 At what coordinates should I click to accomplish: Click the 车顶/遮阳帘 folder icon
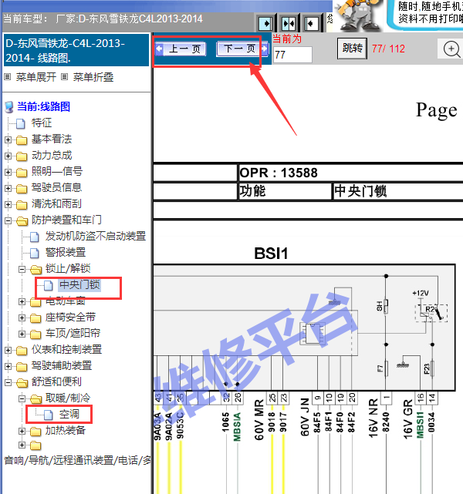(35, 334)
